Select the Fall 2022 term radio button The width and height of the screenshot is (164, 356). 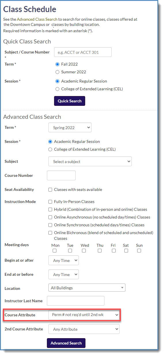coord(57,64)
